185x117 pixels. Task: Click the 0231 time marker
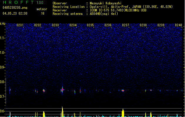click(x=20, y=25)
